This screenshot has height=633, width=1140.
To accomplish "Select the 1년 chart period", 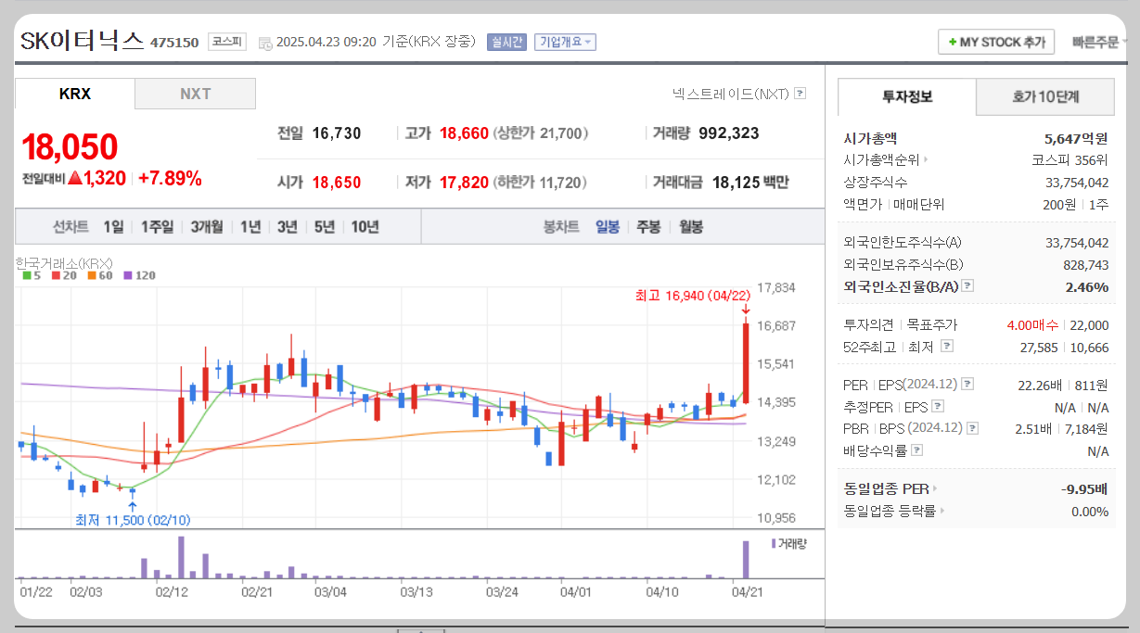I will coord(250,225).
